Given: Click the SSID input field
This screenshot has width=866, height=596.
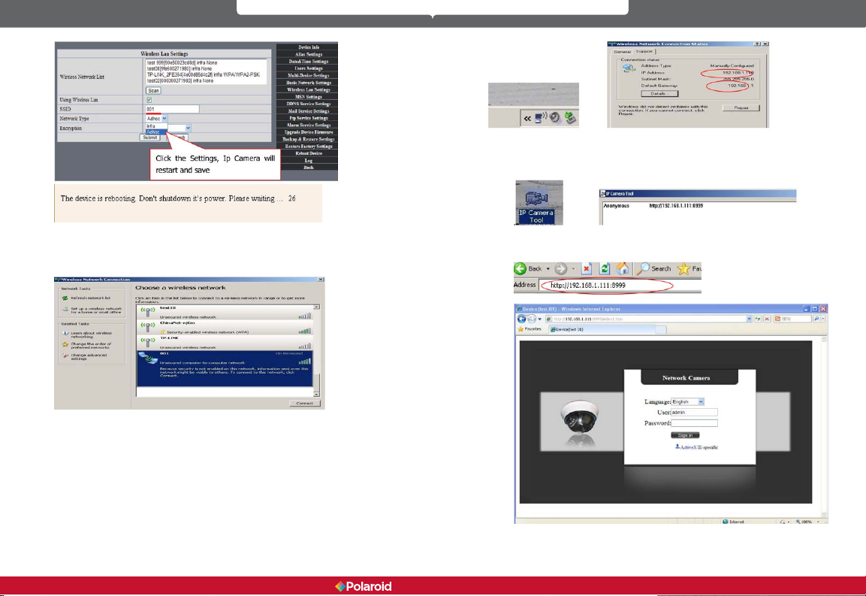Looking at the screenshot, I should (172, 110).
